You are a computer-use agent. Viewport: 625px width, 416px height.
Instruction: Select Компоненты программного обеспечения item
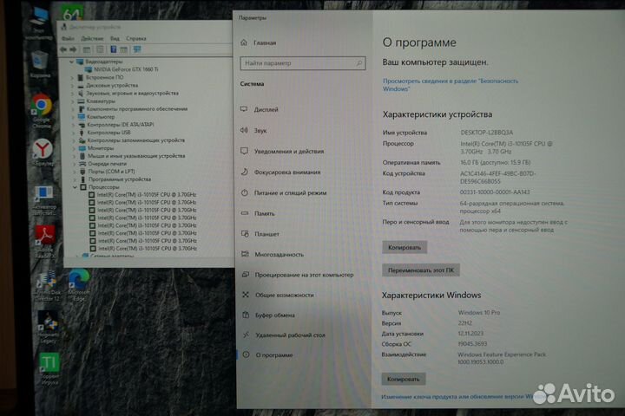(137, 108)
